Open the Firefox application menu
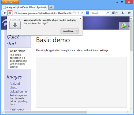This screenshot has height=115, width=134. 10,2
